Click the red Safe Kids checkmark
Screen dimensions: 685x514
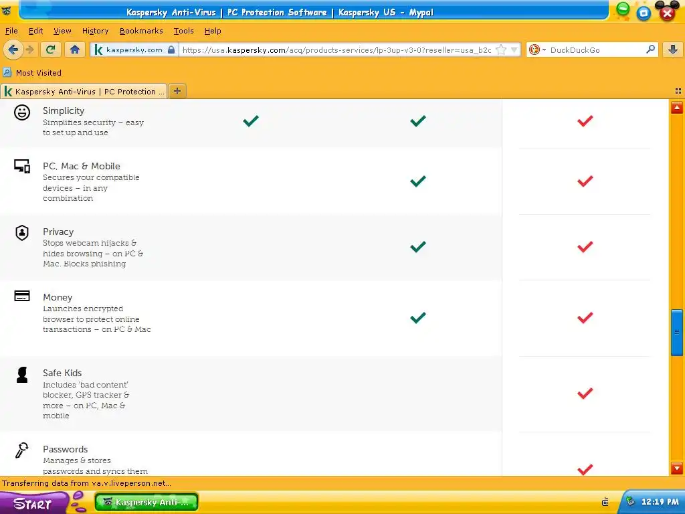585,394
